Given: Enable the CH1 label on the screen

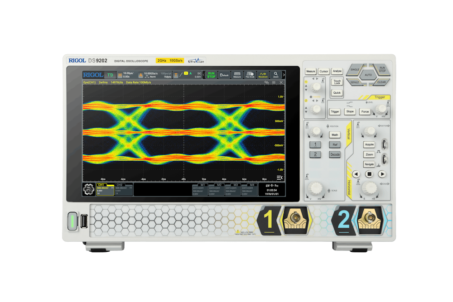Looking at the screenshot, I should tap(101, 185).
